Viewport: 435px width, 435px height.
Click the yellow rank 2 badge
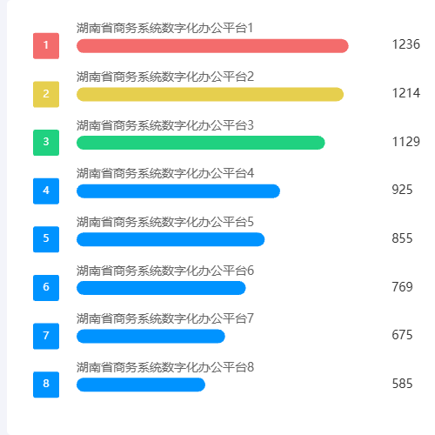[46, 94]
